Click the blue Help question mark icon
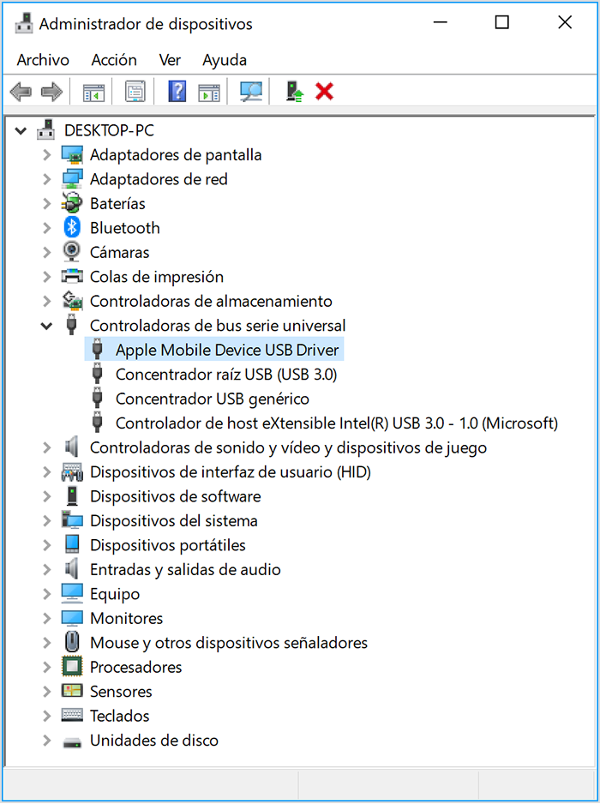Screen dimensions: 600x804 177,91
